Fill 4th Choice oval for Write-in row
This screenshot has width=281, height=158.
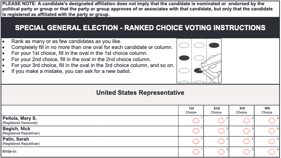pyautogui.click(x=272, y=152)
